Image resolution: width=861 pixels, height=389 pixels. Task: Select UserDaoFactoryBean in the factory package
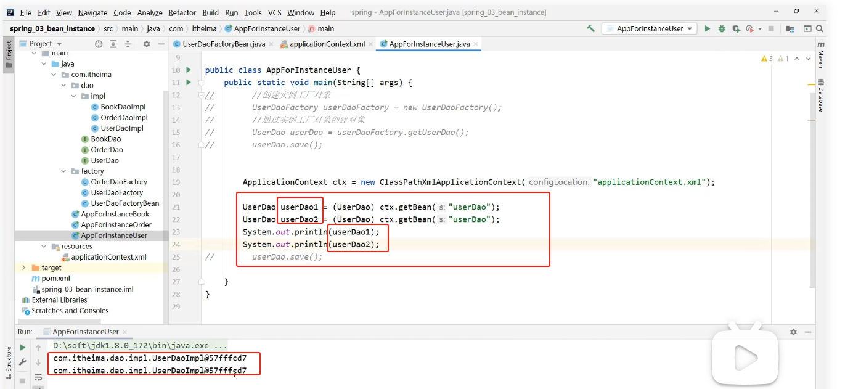pos(125,203)
